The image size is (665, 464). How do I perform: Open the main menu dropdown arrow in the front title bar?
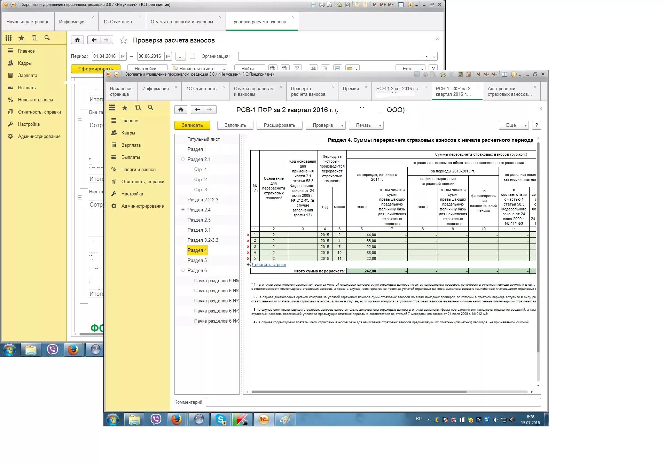pyautogui.click(x=117, y=74)
